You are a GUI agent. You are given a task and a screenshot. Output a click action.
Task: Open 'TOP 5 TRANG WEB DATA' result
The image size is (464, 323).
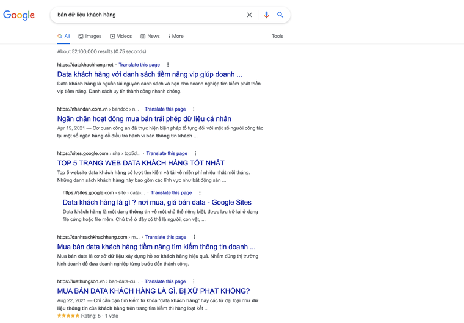[140, 163]
